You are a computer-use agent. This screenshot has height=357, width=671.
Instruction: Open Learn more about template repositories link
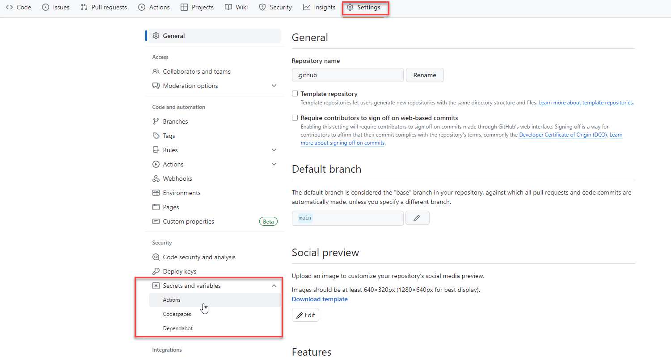point(586,103)
